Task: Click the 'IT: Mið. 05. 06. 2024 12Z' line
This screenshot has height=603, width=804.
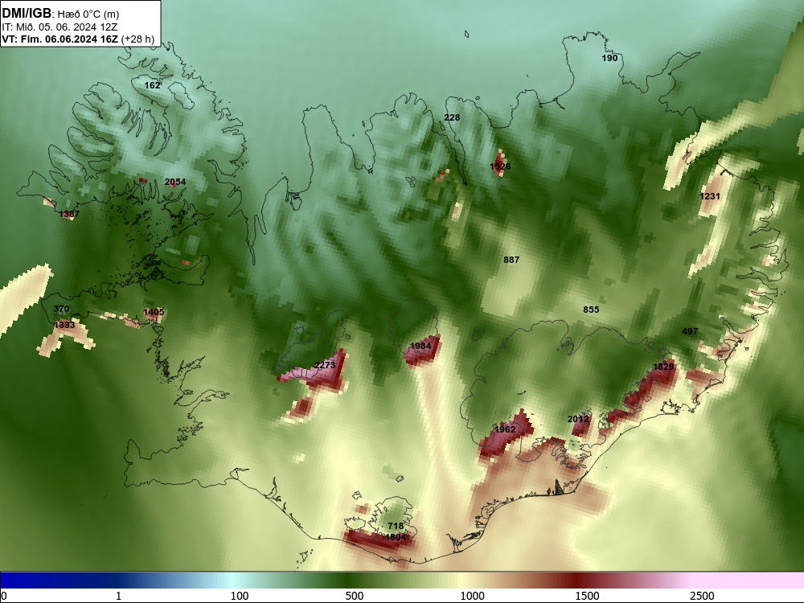Action: (x=59, y=27)
